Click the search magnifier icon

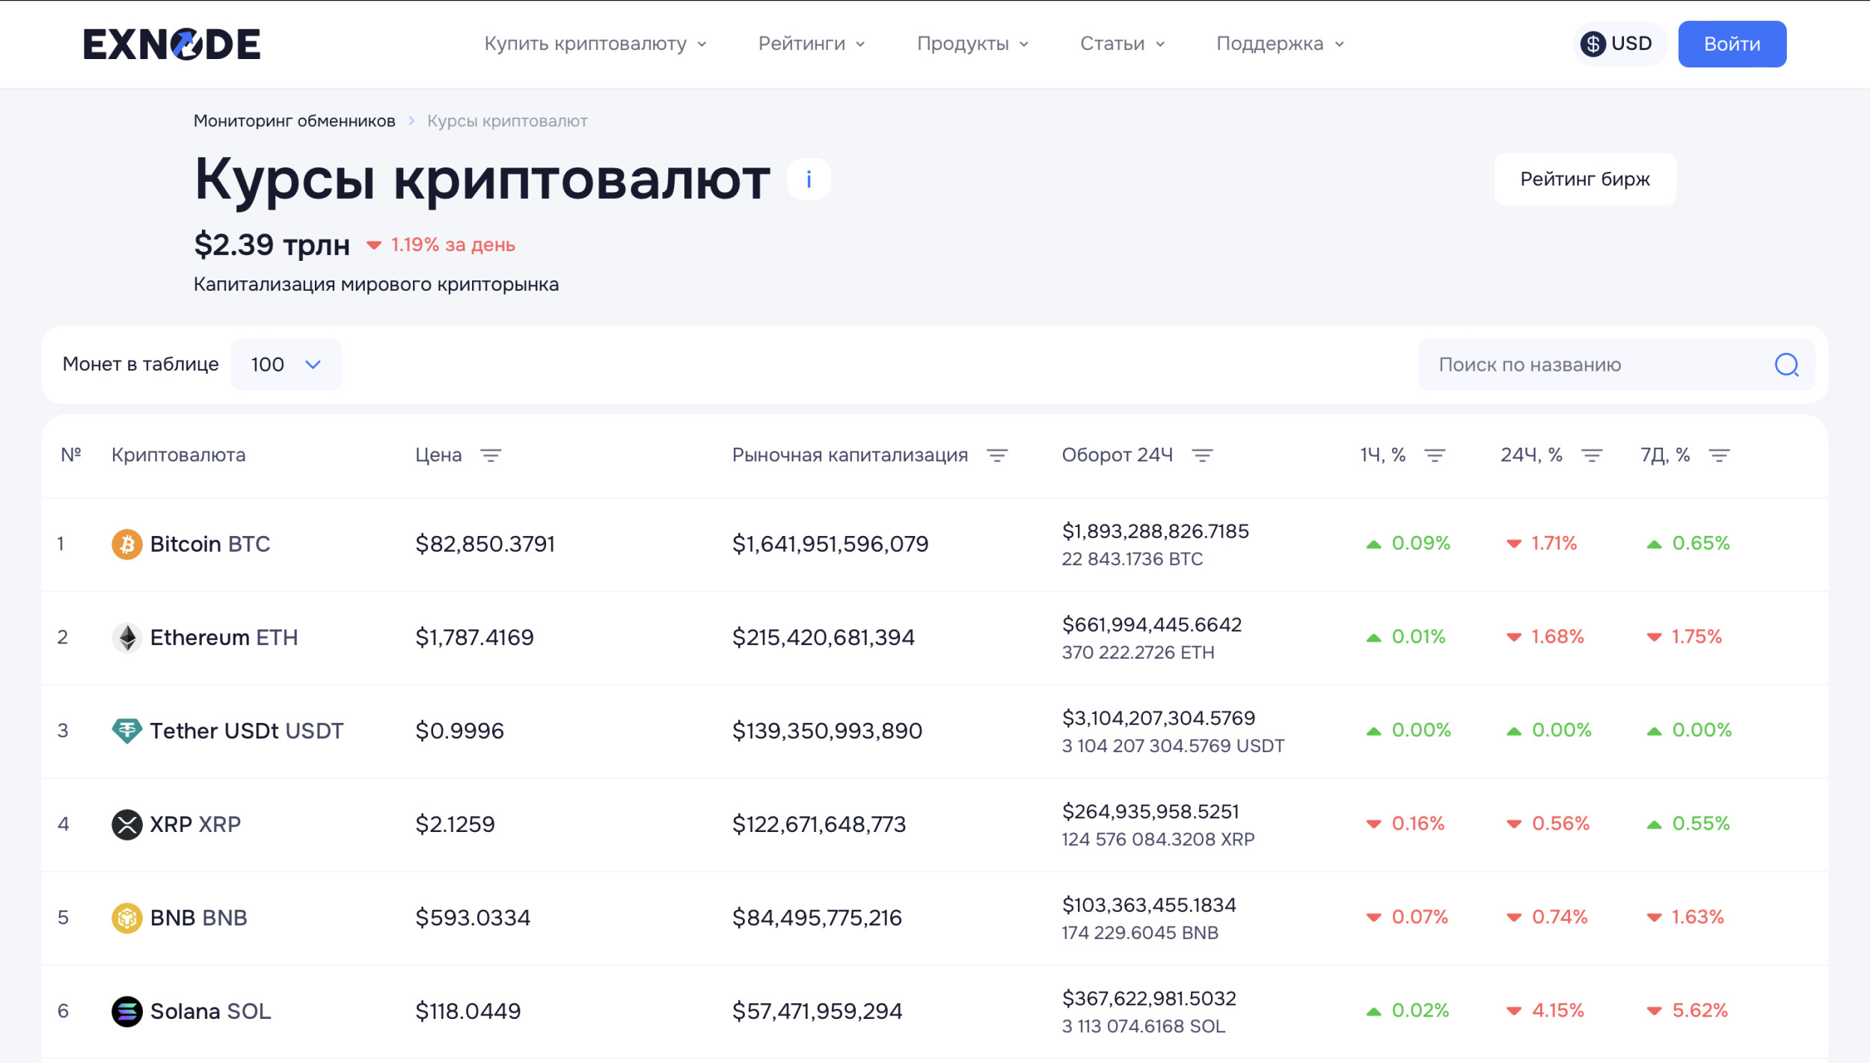click(1786, 365)
